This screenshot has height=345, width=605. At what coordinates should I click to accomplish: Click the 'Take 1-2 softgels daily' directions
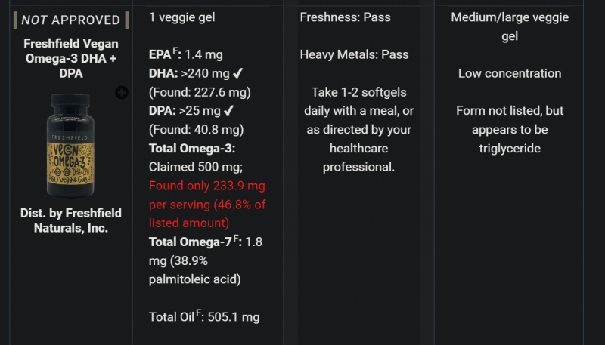coord(360,129)
